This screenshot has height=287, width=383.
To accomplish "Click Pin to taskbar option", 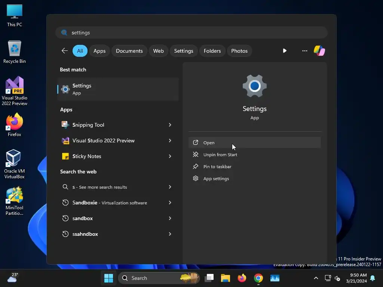I will click(x=254, y=166).
